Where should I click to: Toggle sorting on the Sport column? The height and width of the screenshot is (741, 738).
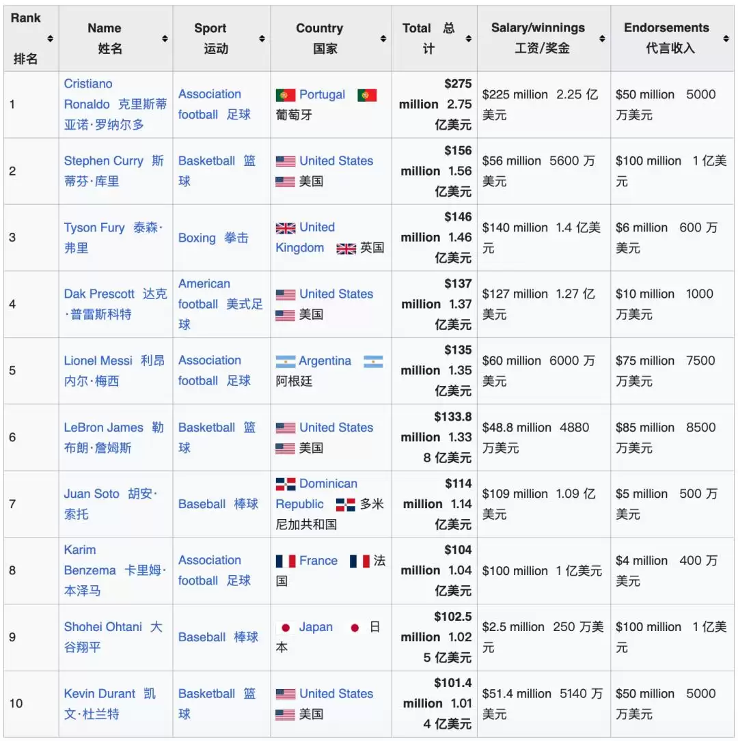click(x=262, y=38)
